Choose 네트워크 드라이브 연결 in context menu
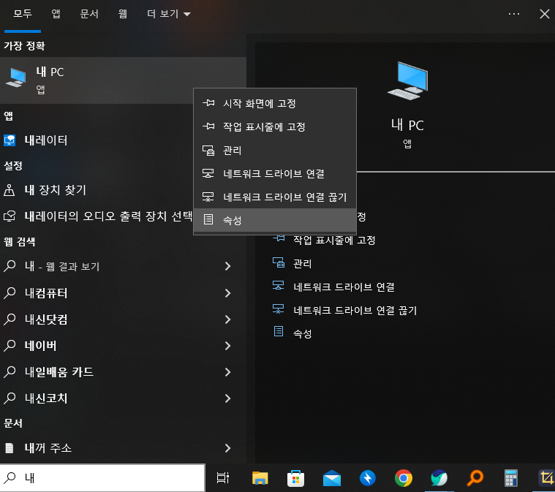This screenshot has width=555, height=492. (x=275, y=173)
